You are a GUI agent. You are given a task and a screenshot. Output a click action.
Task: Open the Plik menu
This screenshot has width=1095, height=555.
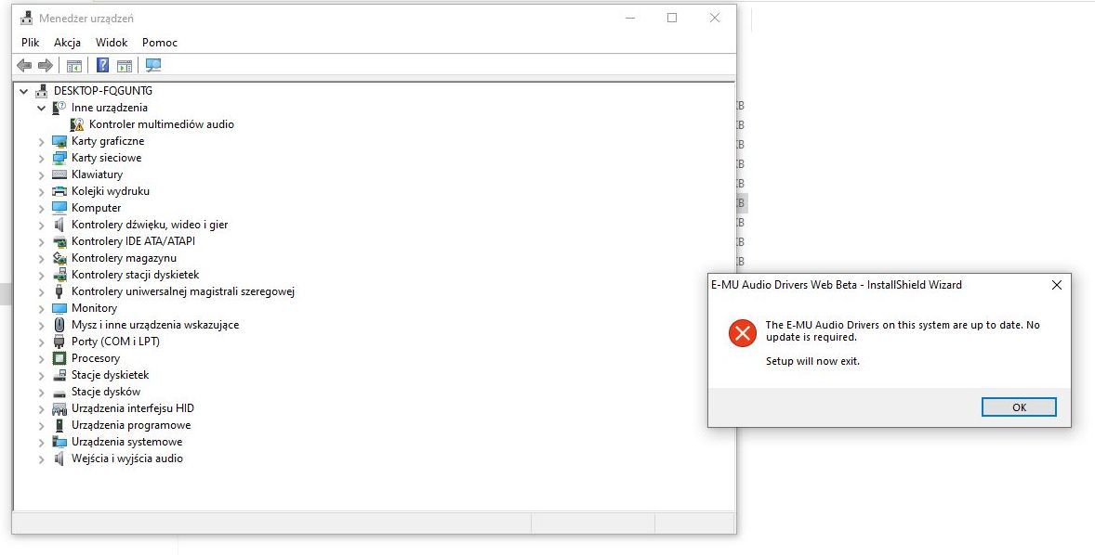pyautogui.click(x=29, y=42)
